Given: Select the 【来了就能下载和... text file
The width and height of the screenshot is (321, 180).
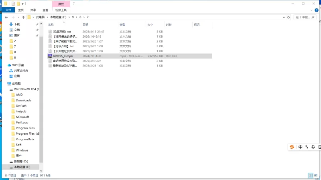Looking at the screenshot, I should pyautogui.click(x=65, y=42).
